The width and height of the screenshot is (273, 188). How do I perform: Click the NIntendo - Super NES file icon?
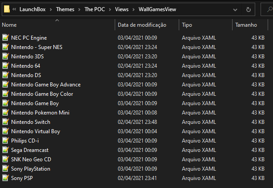[6, 47]
